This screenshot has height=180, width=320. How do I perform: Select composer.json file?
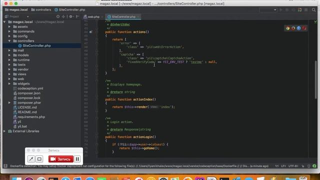coord(26,93)
